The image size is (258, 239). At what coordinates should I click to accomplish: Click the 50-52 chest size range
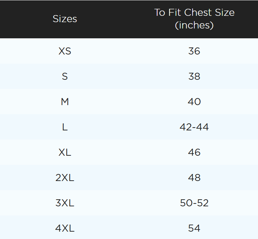coord(194,203)
